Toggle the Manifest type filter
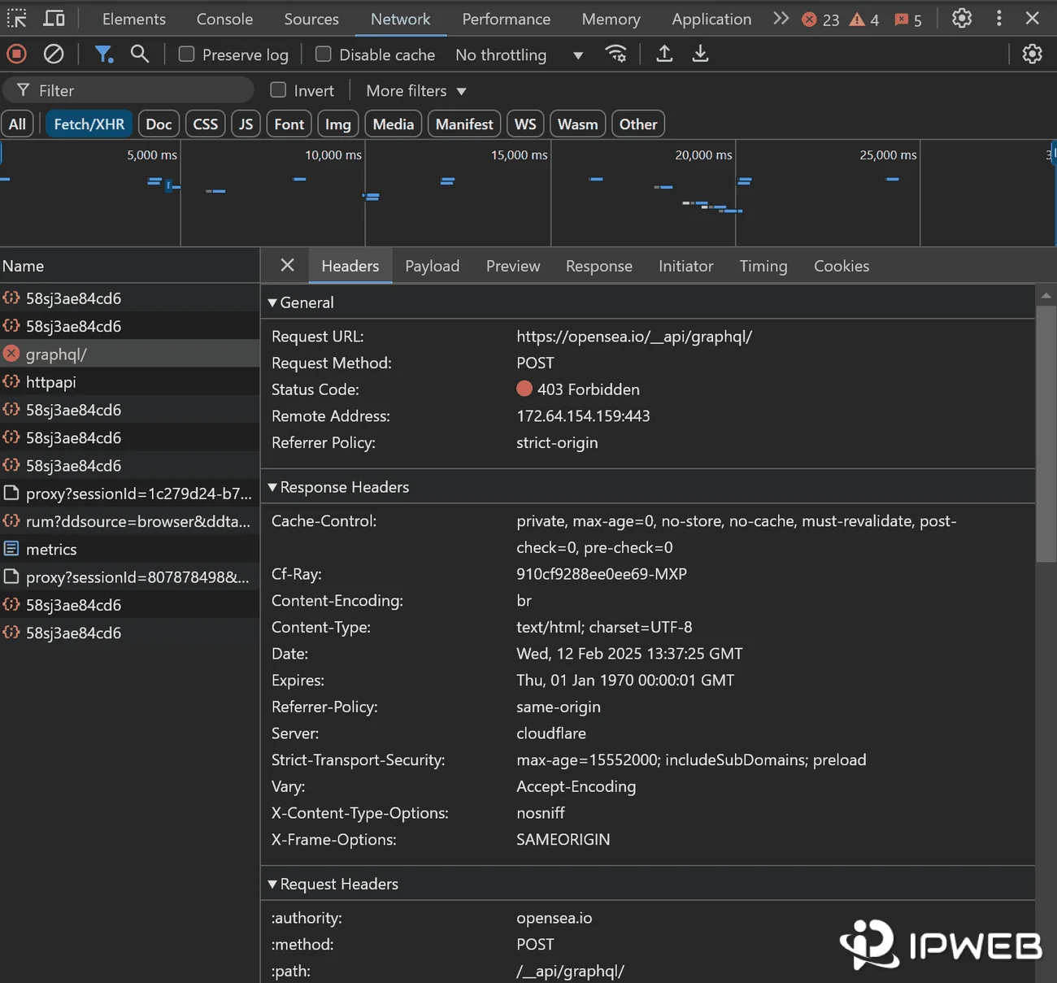This screenshot has height=983, width=1057. (464, 124)
